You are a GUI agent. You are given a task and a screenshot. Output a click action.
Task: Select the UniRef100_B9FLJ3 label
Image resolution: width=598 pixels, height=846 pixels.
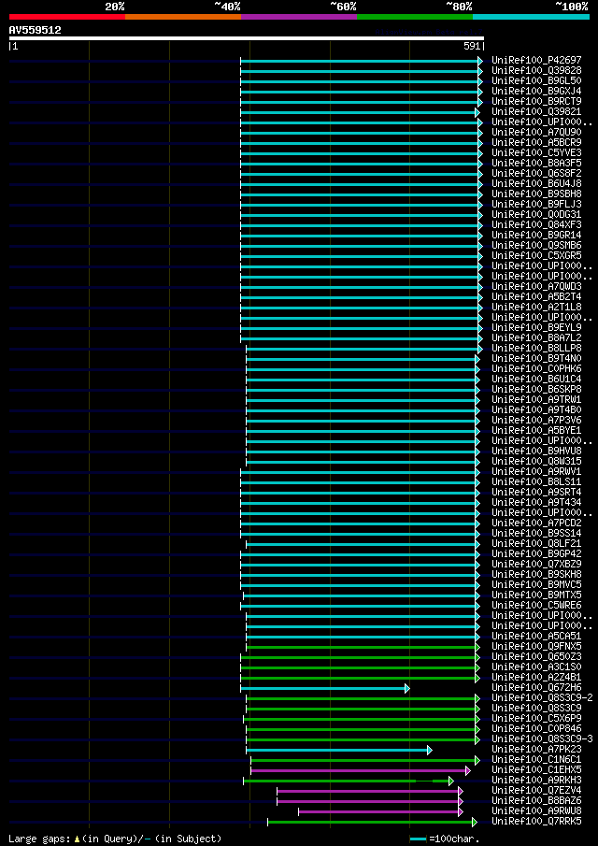[x=536, y=204]
